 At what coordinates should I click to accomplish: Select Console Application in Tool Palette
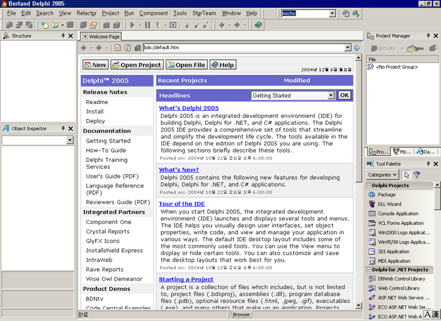pos(398,214)
